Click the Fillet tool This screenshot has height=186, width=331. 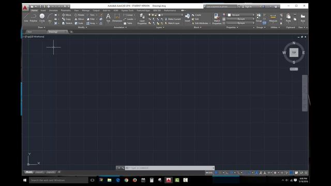point(91,19)
